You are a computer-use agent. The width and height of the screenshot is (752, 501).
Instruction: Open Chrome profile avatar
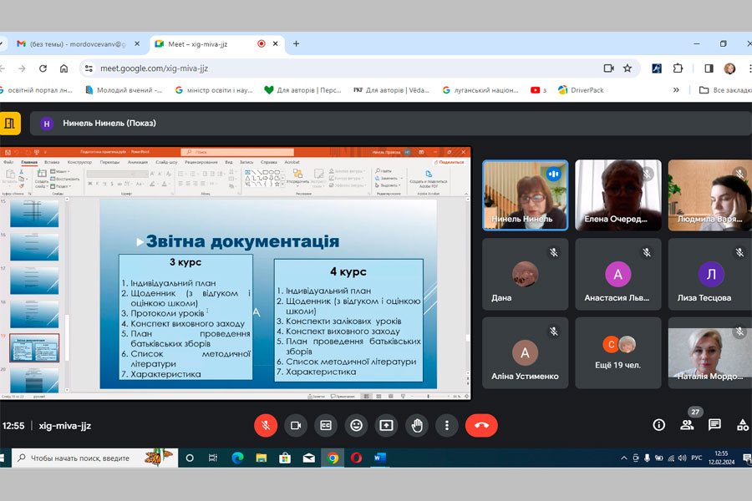[729, 68]
